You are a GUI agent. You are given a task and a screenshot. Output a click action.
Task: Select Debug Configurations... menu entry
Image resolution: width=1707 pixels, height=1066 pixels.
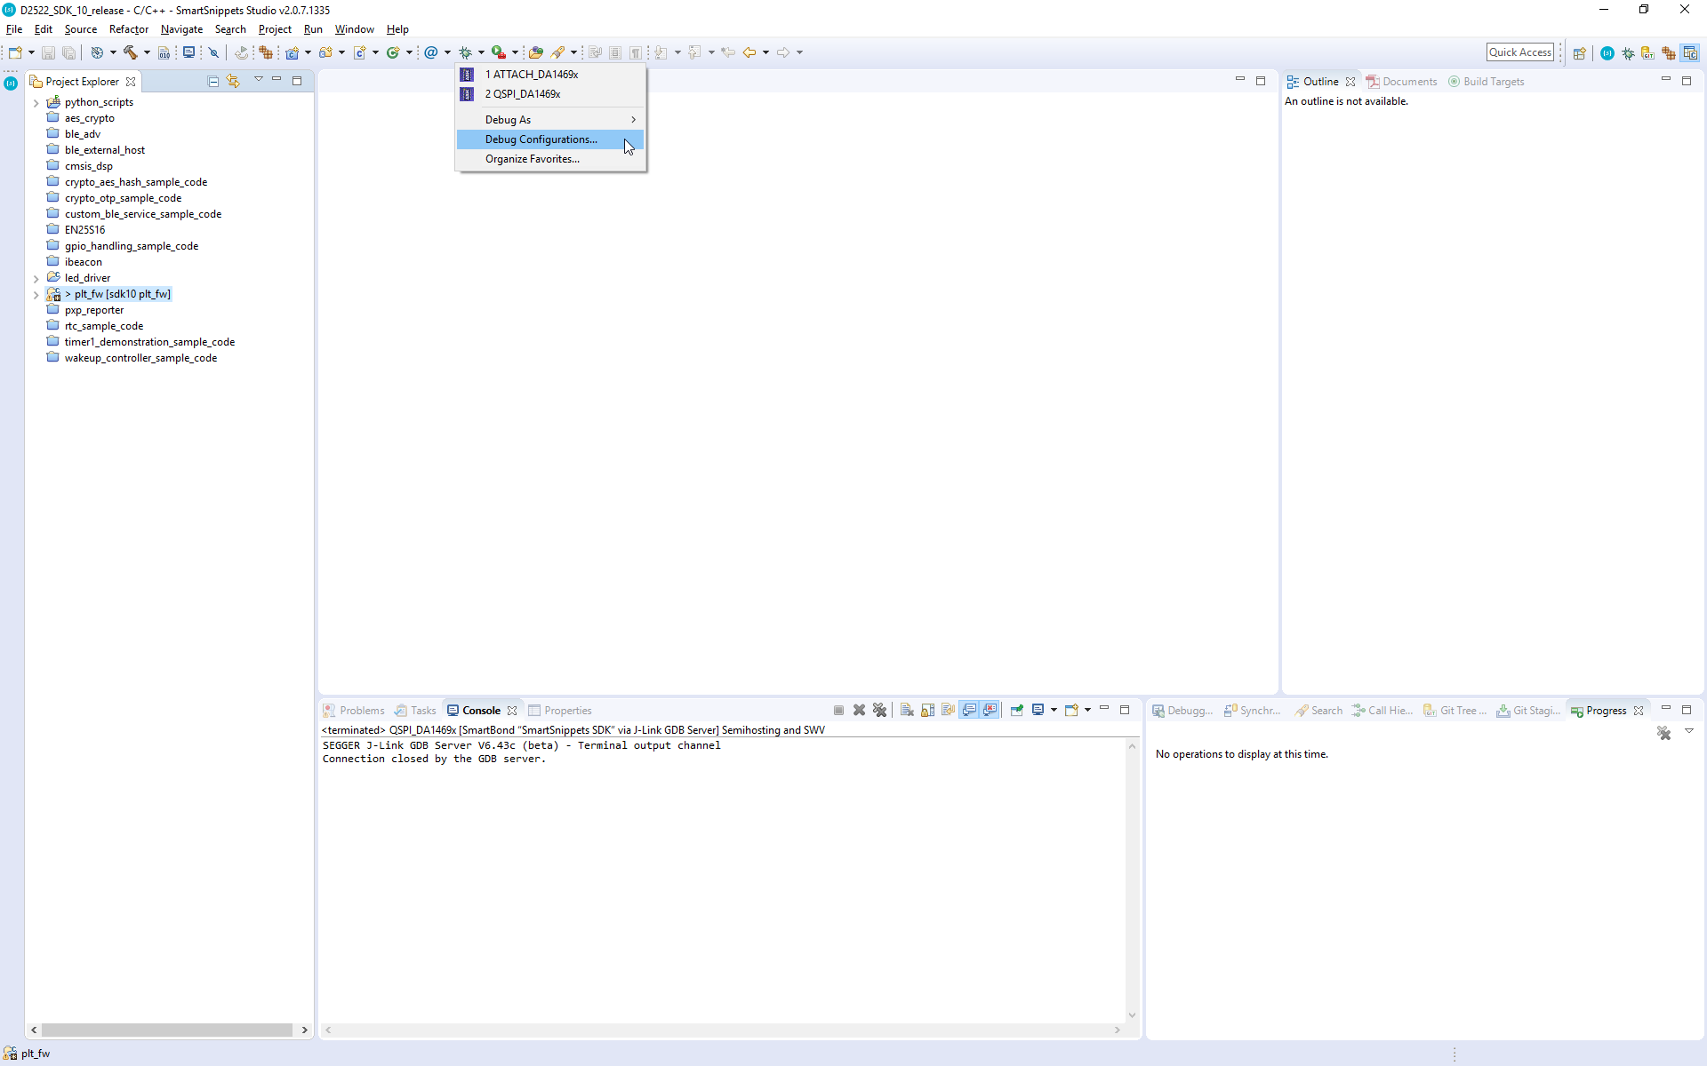pos(541,139)
